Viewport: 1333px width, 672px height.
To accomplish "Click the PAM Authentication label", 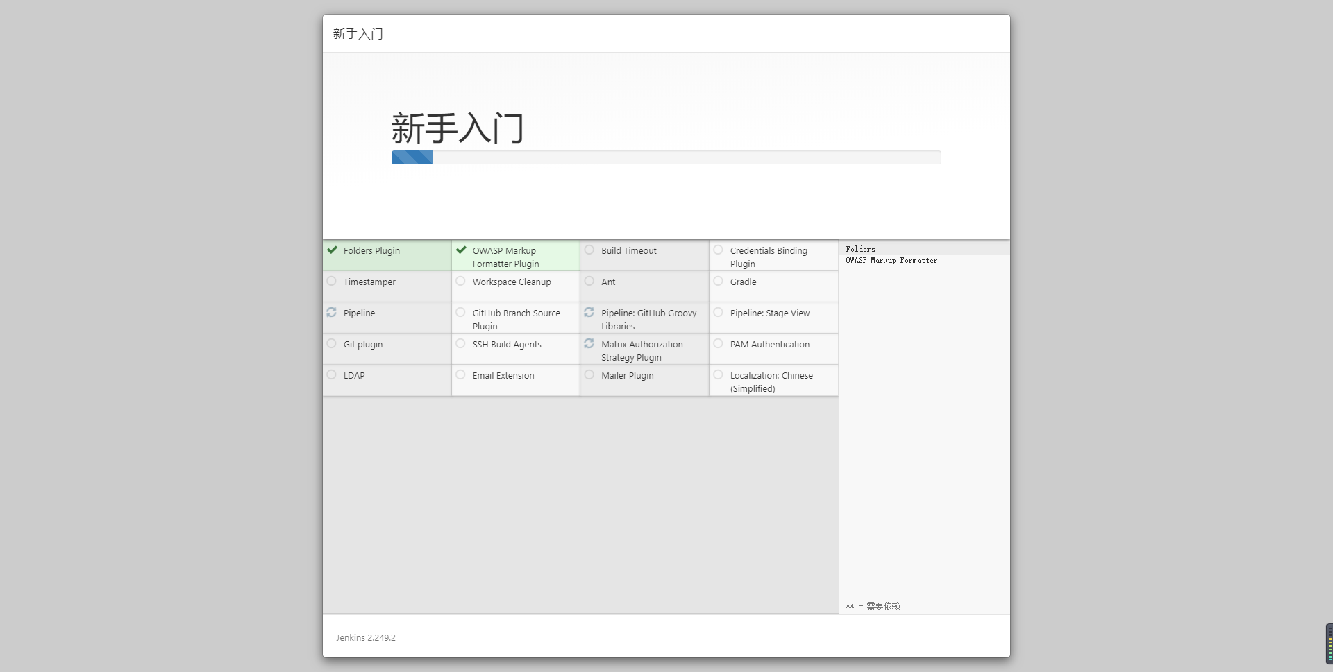I will point(770,344).
